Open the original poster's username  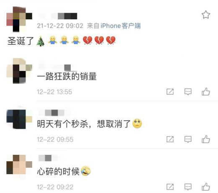(58, 16)
